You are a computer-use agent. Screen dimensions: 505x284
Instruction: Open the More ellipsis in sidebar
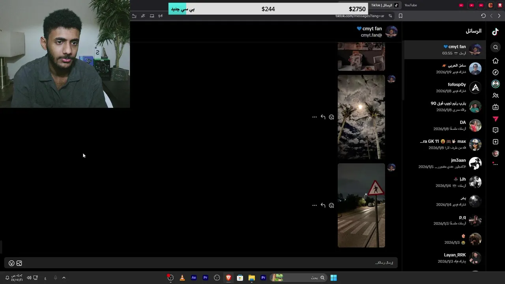496,164
